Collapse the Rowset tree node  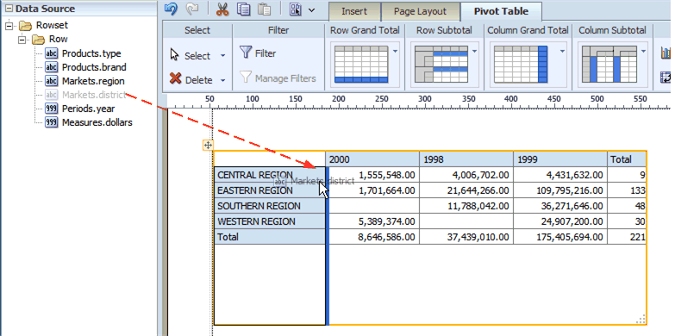[9, 26]
